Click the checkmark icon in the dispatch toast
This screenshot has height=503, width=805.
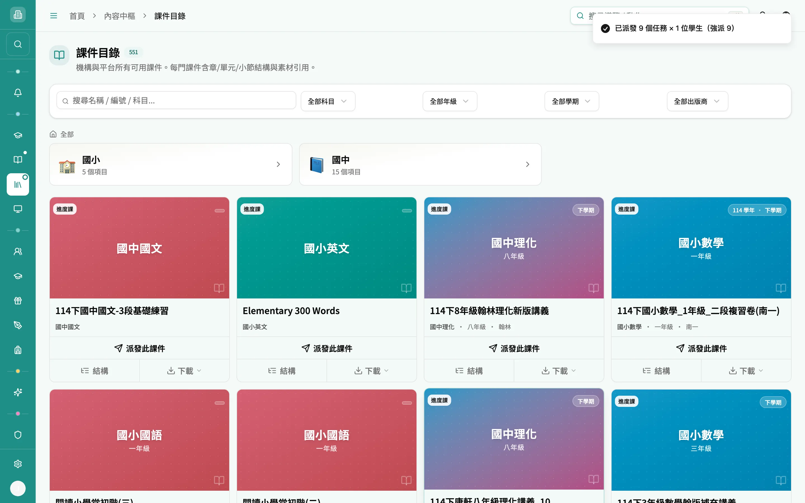click(x=605, y=28)
